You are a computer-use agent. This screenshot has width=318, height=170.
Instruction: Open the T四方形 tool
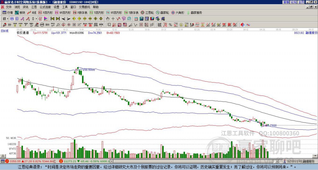(x=97, y=12)
